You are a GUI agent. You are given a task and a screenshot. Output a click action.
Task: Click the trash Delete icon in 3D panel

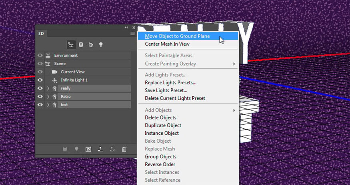[x=124, y=149]
